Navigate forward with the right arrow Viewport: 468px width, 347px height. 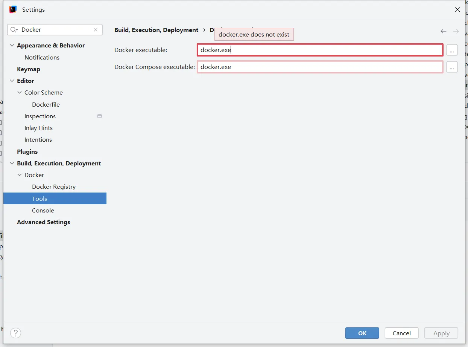456,31
